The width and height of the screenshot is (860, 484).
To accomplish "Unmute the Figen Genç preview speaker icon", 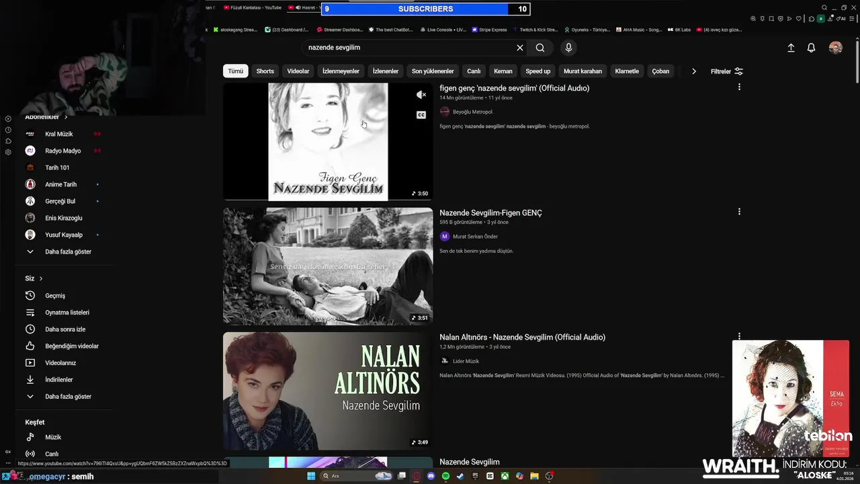I will 421,95.
